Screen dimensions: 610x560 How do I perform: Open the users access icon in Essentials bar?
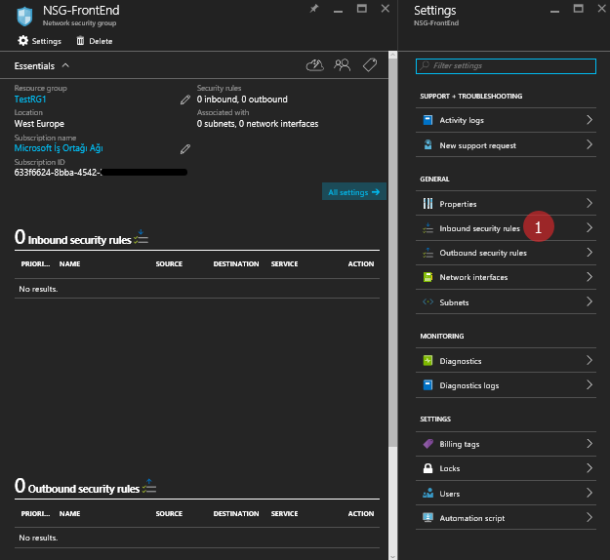(x=342, y=65)
